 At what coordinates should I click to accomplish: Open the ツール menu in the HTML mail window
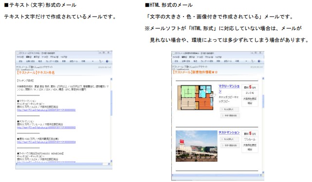pos(200,57)
